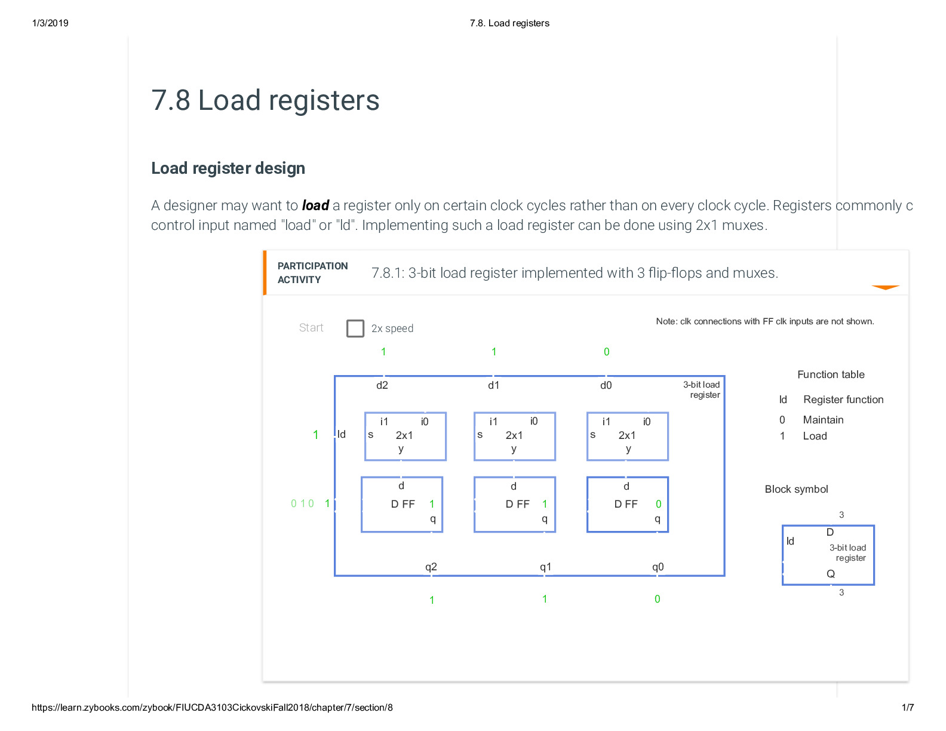The width and height of the screenshot is (946, 731).
Task: Click the clk connections note text
Action: coord(765,321)
